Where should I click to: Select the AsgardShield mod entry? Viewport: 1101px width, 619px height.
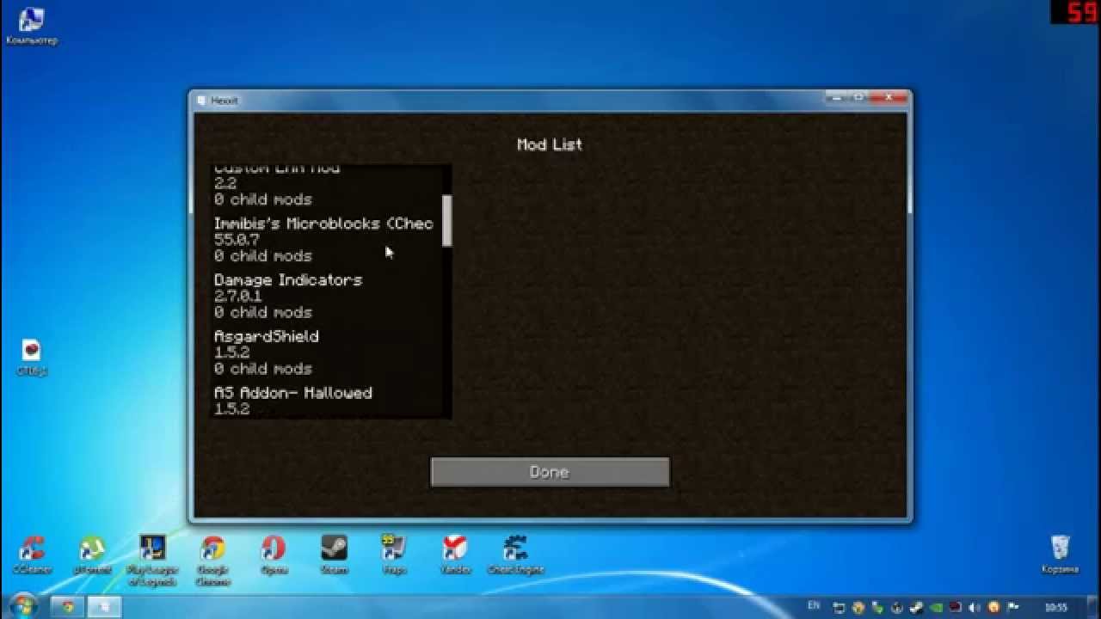327,352
